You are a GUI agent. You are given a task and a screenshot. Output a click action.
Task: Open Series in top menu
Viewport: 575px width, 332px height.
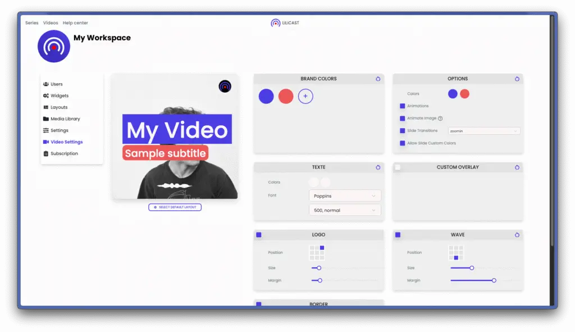pos(31,22)
